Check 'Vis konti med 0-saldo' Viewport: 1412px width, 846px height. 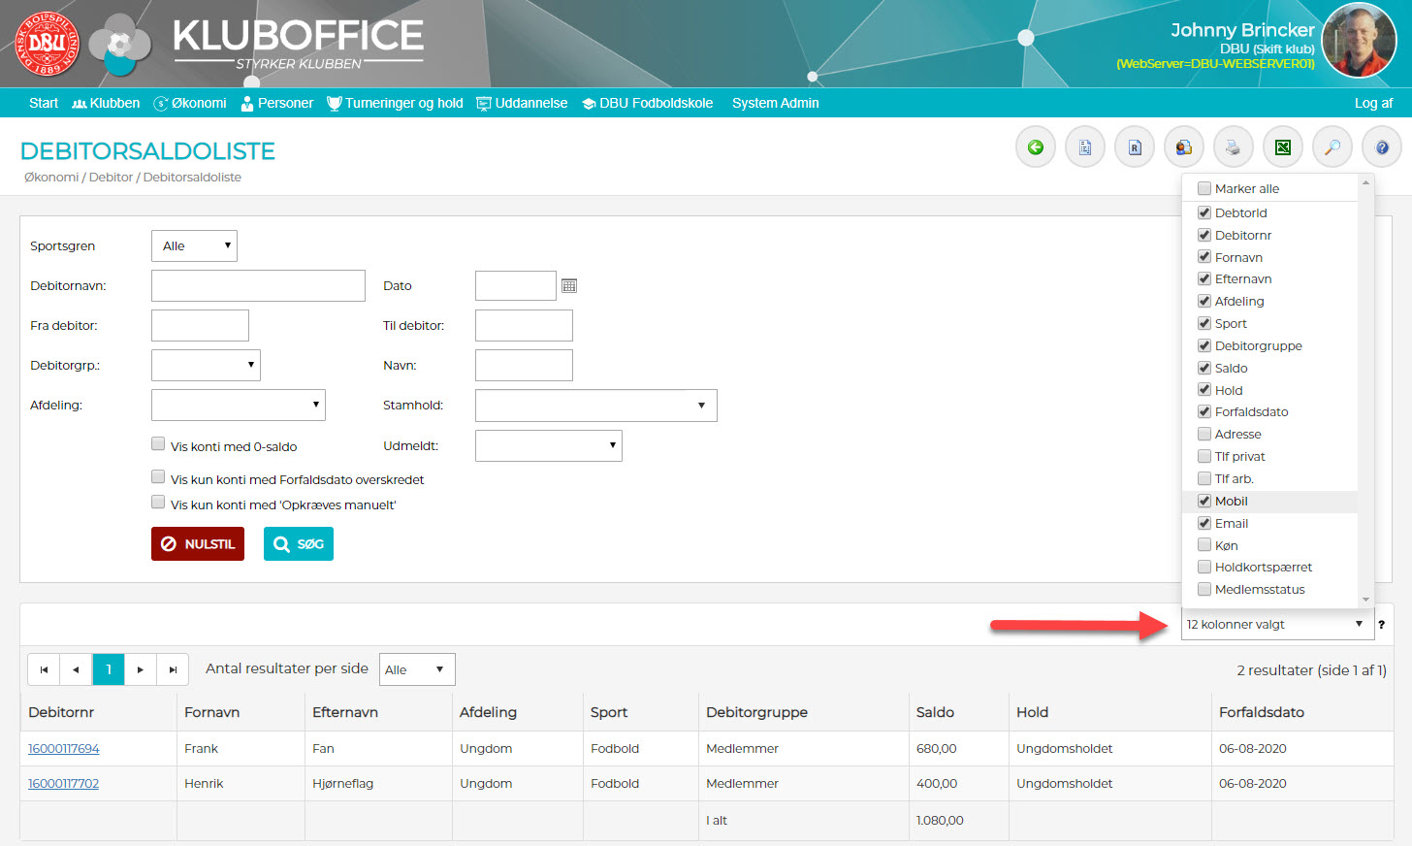[158, 443]
